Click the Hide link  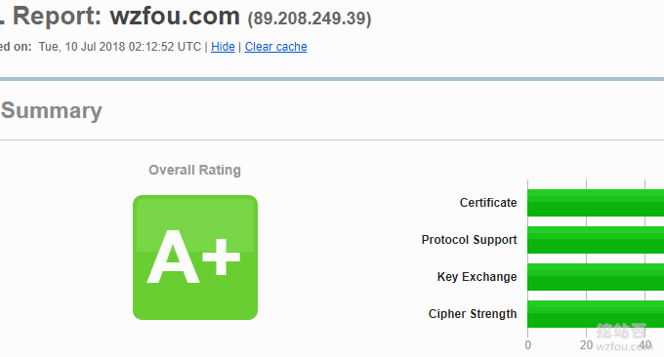tap(223, 47)
